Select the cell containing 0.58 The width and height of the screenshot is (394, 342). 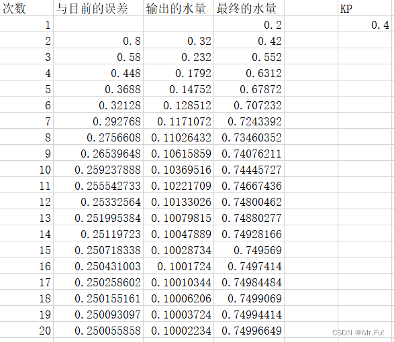pyautogui.click(x=98, y=56)
